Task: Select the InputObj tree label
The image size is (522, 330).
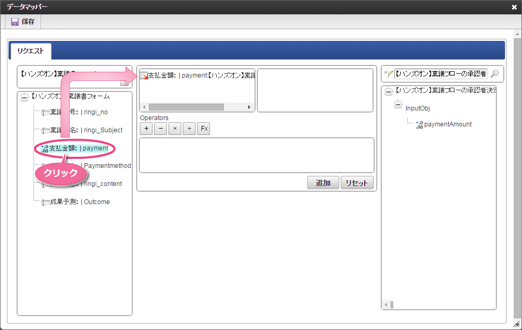Action: point(417,108)
